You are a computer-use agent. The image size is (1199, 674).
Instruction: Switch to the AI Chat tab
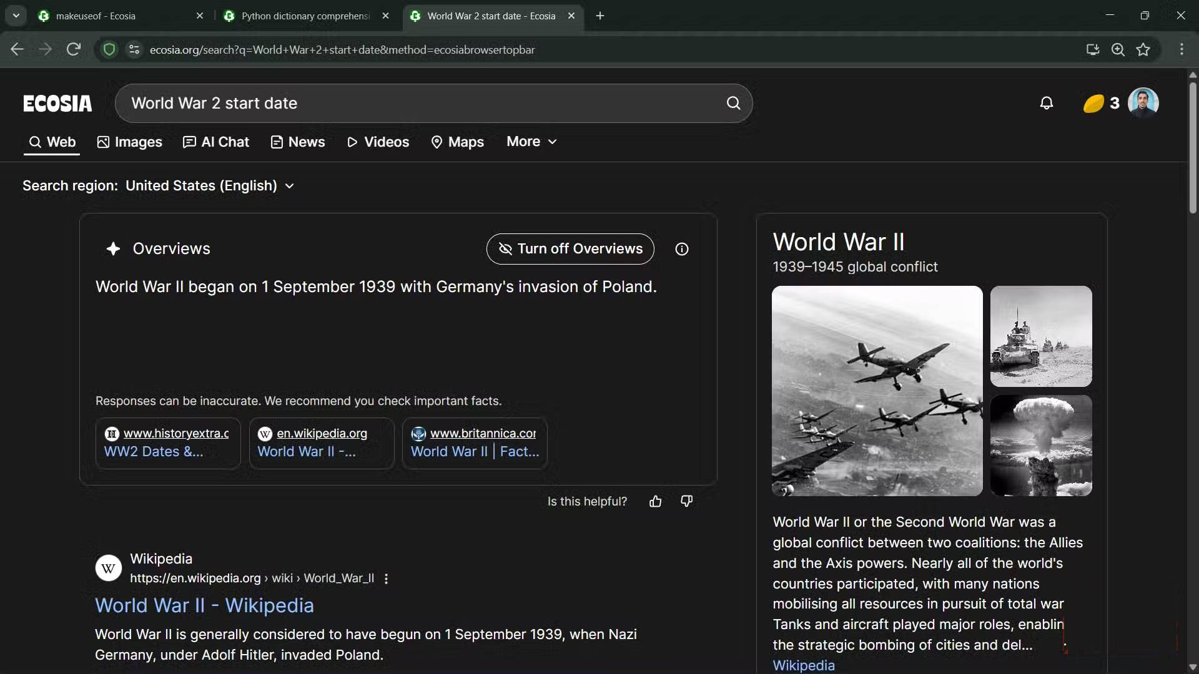(216, 142)
